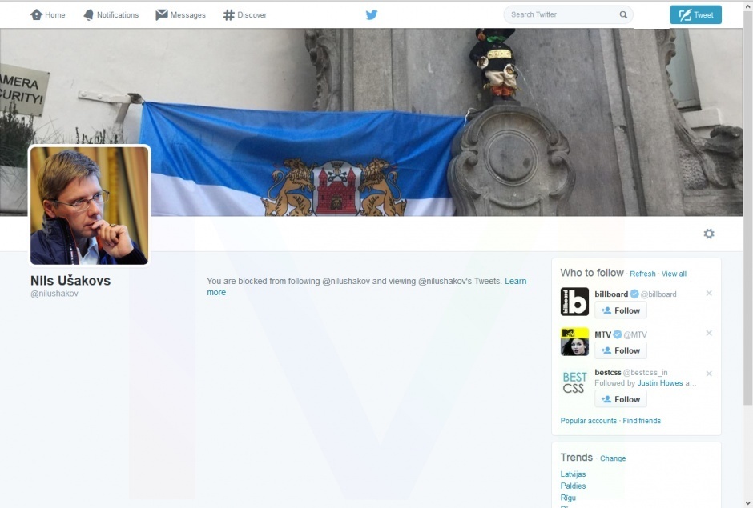This screenshot has height=508, width=753.
Task: Change the Trends location
Action: [x=613, y=458]
